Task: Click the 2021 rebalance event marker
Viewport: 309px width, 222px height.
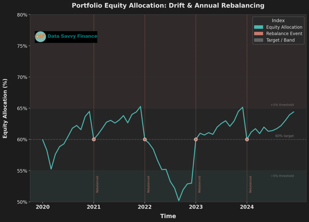Action: [x=94, y=139]
